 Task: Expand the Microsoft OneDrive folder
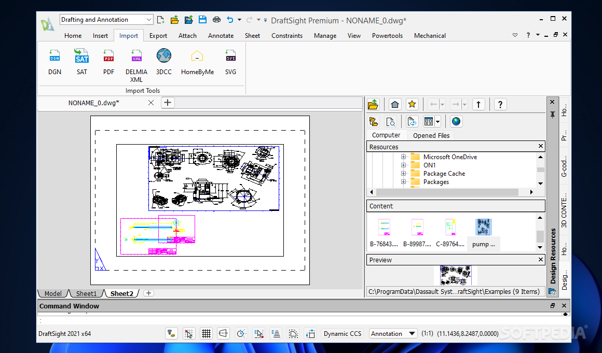pyautogui.click(x=403, y=157)
